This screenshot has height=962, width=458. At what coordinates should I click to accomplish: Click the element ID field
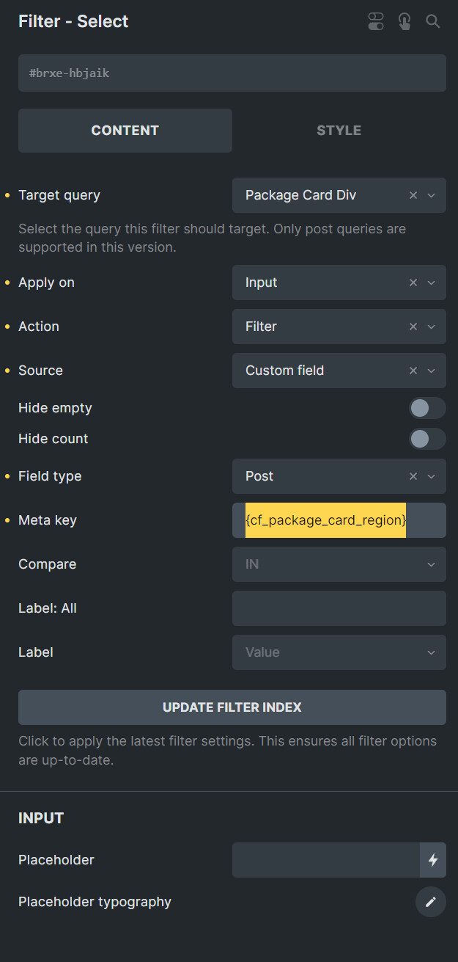[232, 73]
